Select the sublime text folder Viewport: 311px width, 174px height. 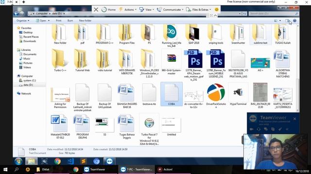[260, 34]
